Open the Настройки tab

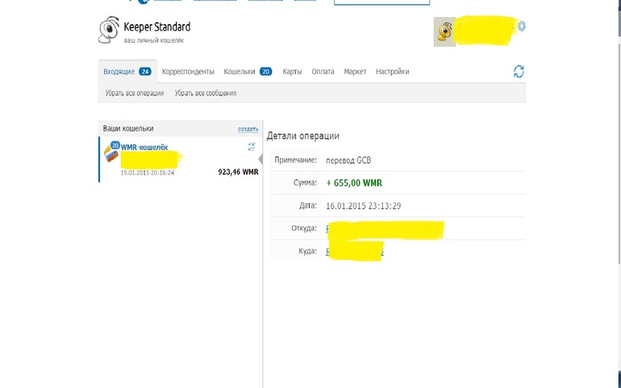click(392, 72)
